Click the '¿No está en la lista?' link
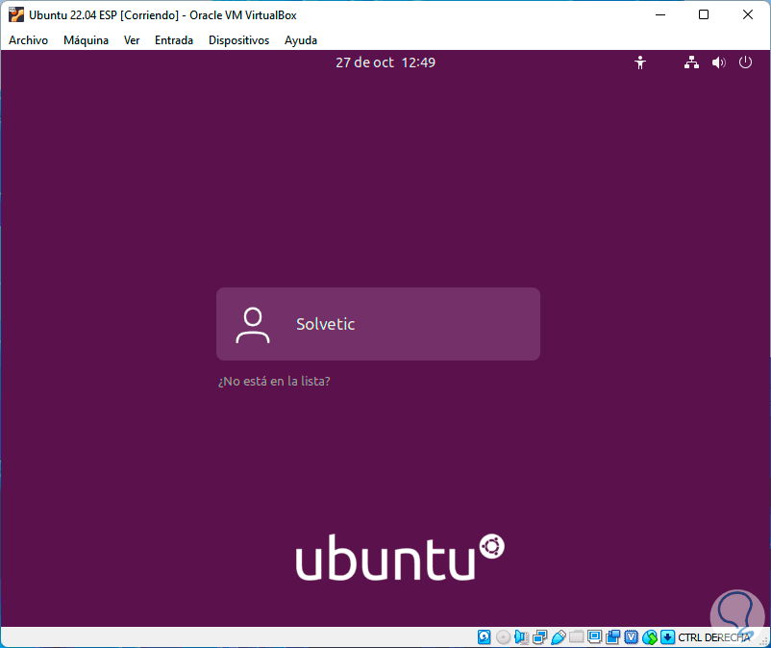 [x=274, y=381]
